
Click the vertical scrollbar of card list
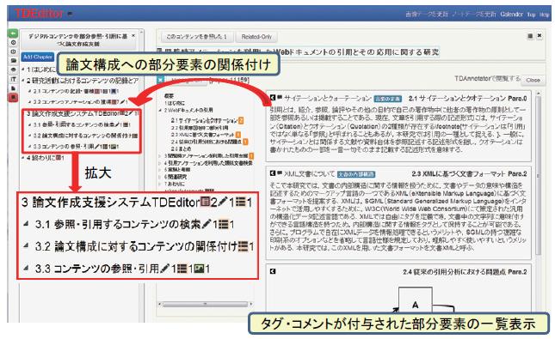click(539, 175)
